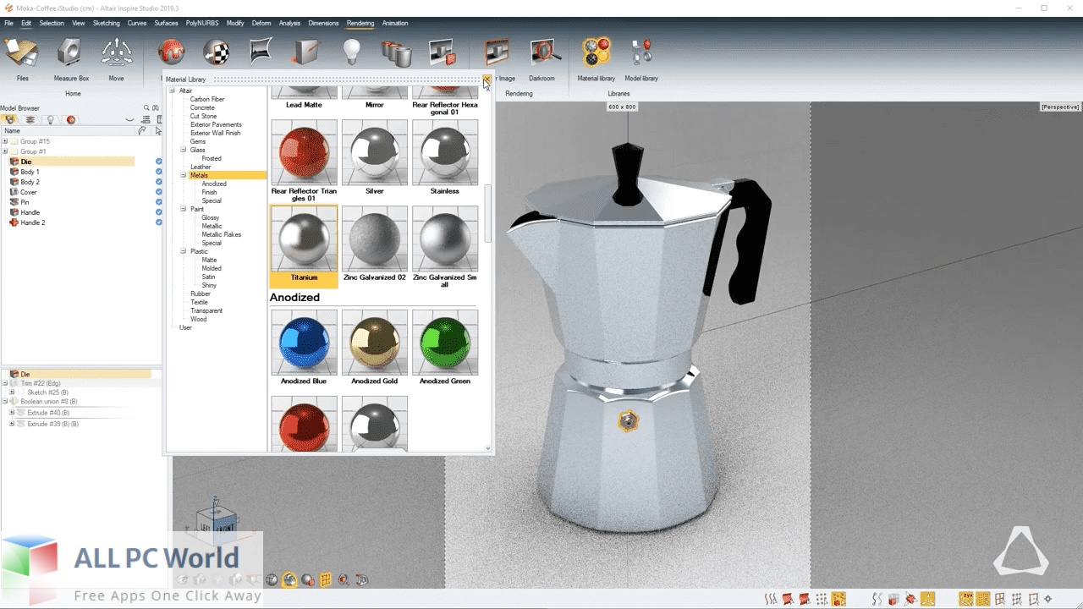Collapse the Altair root node
The height and width of the screenshot is (609, 1083).
[x=172, y=91]
